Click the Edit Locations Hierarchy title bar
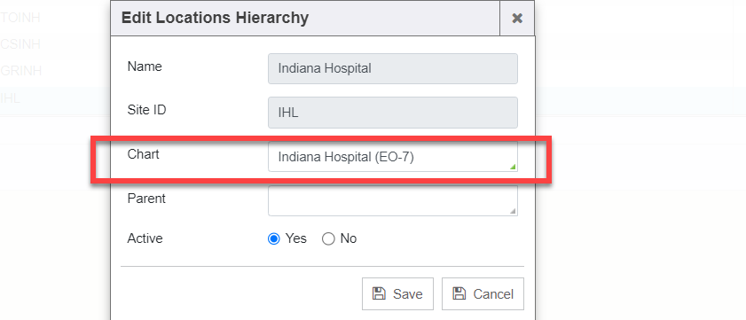 click(x=305, y=18)
